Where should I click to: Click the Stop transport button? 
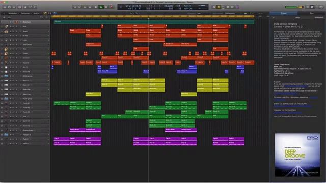(x=96, y=7)
